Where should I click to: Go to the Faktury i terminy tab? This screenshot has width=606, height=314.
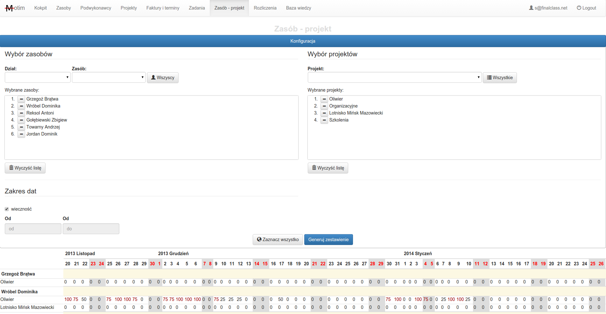point(163,8)
